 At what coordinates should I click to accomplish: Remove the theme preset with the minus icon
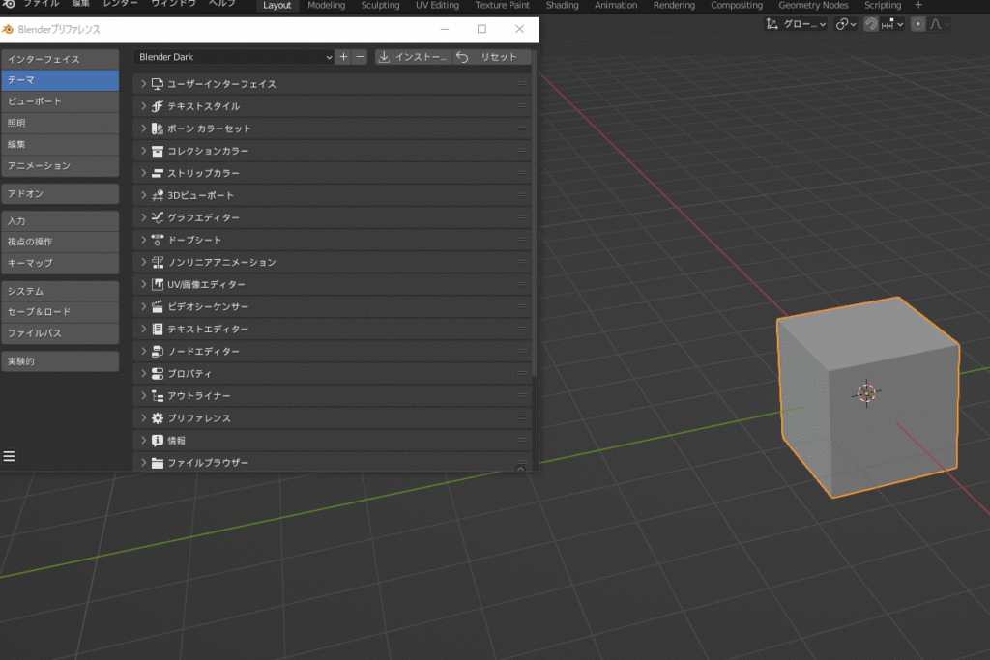[x=359, y=56]
